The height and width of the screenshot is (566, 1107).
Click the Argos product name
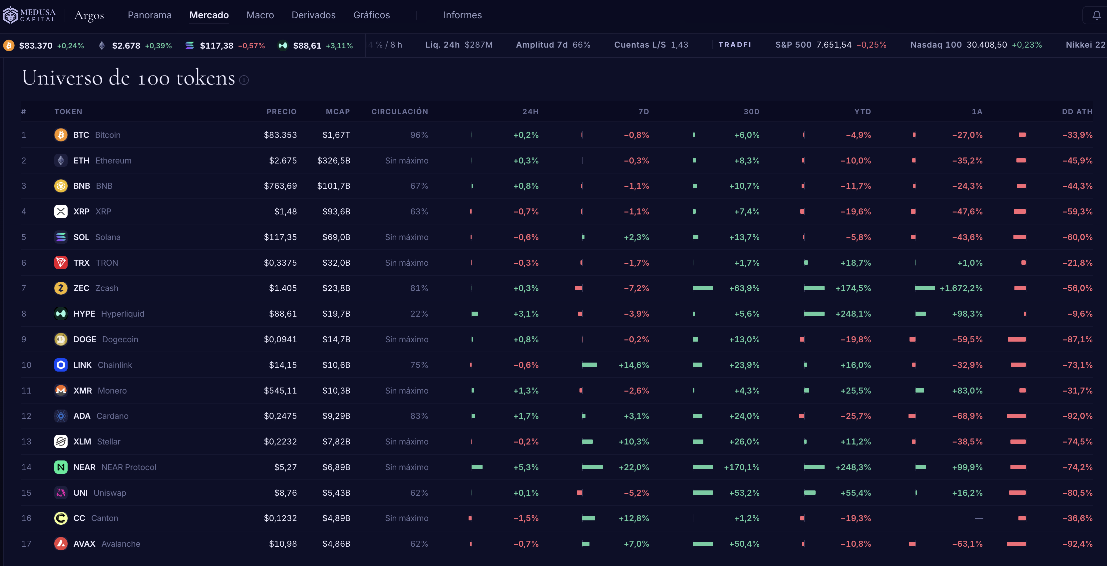(x=89, y=15)
